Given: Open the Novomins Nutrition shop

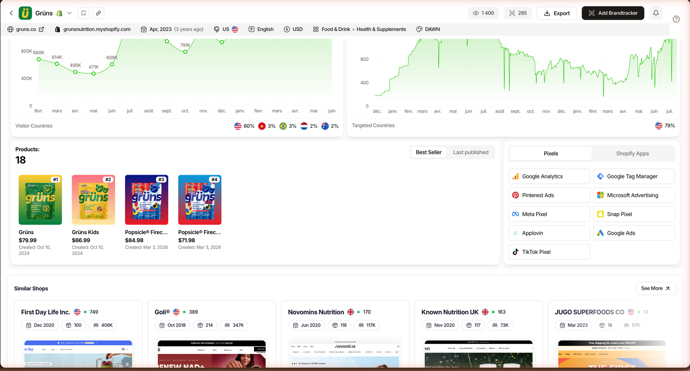Looking at the screenshot, I should click(316, 312).
